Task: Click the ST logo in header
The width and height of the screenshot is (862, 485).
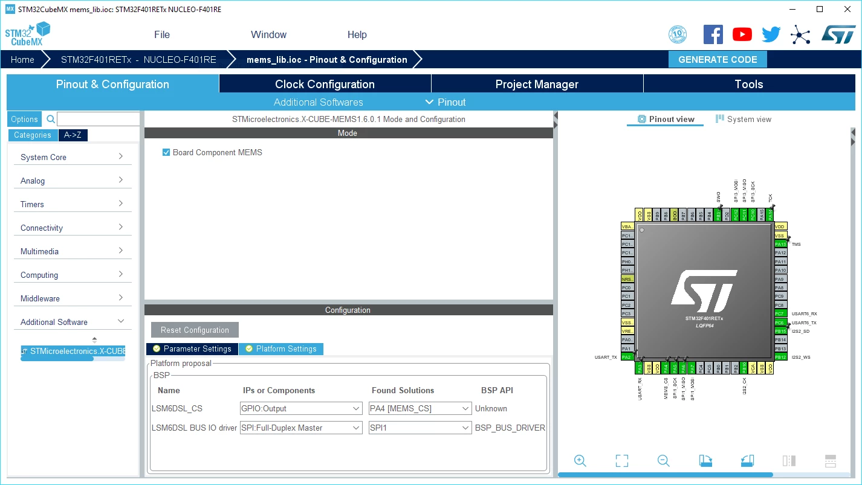Action: (838, 34)
